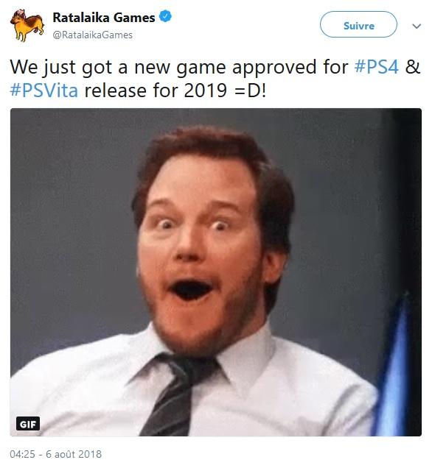This screenshot has height=468, width=432.
Task: Click the gray background area of GIF
Action: point(72,224)
